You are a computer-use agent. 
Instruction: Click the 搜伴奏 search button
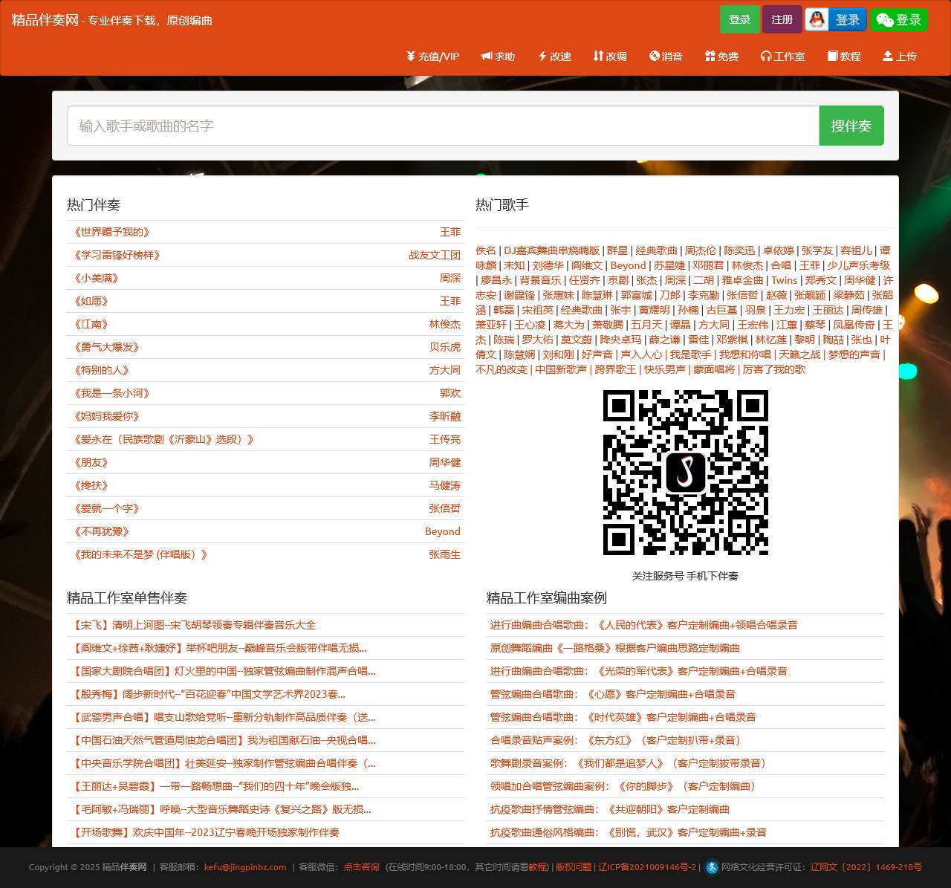pos(851,126)
